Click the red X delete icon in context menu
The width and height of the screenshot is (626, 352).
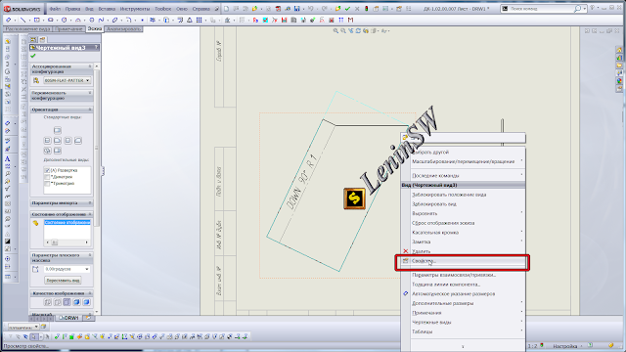(406, 251)
